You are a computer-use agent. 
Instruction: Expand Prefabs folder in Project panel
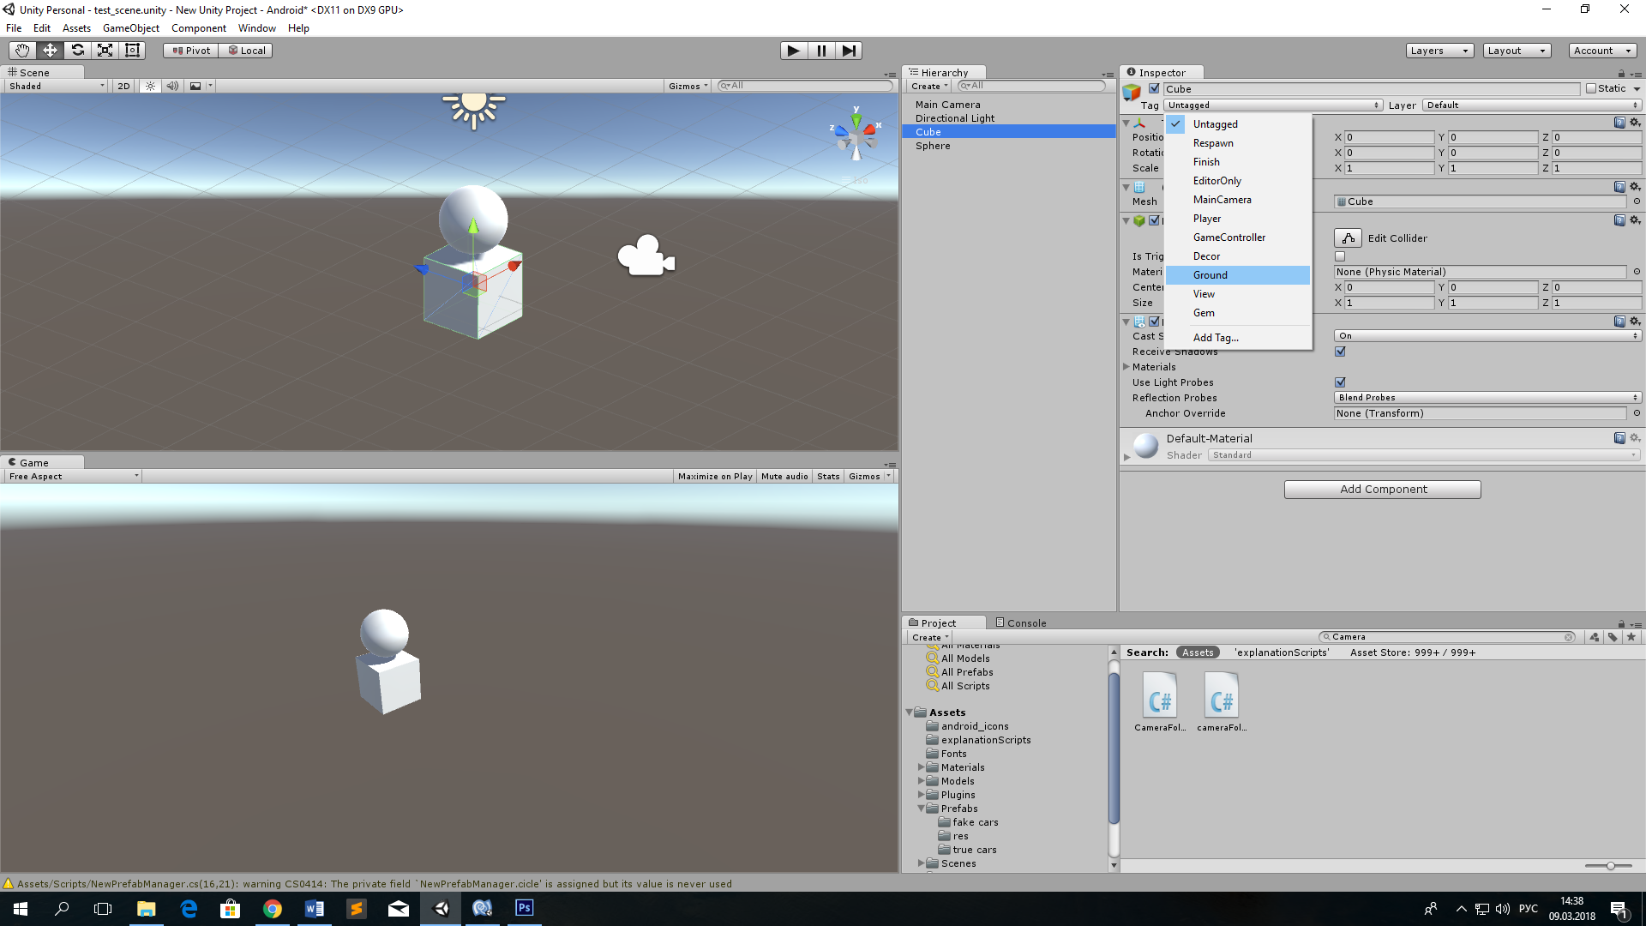pos(922,808)
